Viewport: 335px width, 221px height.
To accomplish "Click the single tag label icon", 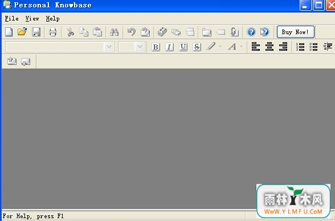I will pyautogui.click(x=220, y=32).
